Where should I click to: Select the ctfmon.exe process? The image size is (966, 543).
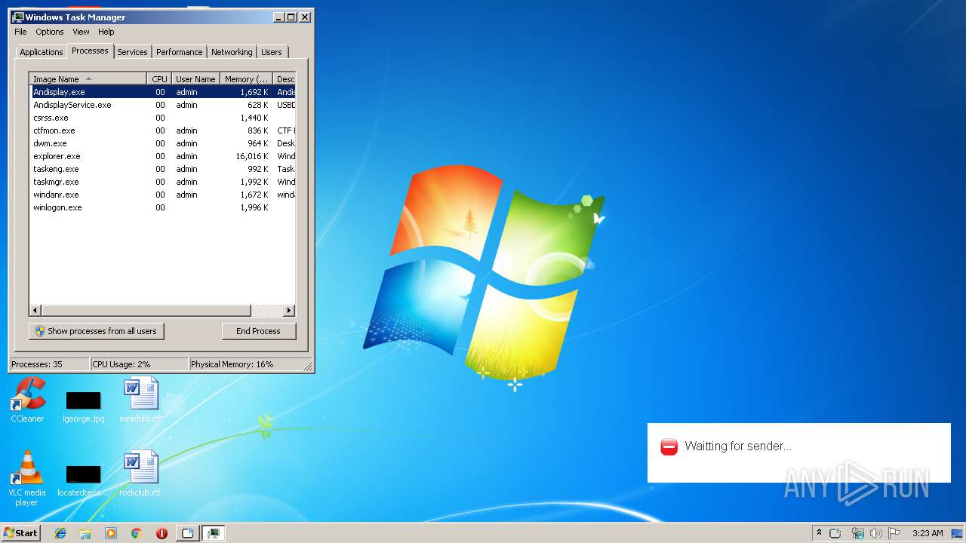[162, 130]
